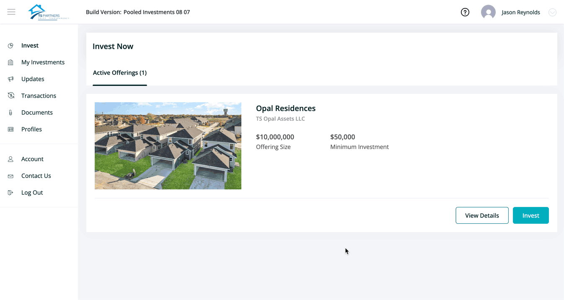Image resolution: width=564 pixels, height=300 pixels.
Task: Select the Invest icon in sidebar
Action: coord(10,45)
